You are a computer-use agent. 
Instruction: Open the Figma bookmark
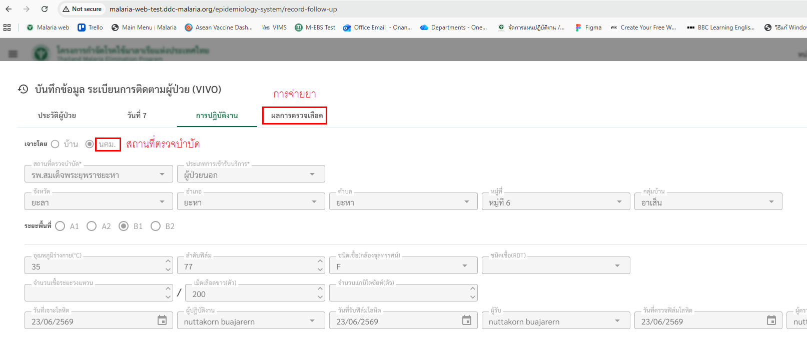click(588, 27)
